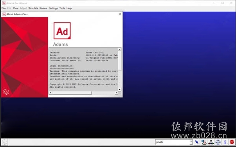Click the red Stop sign icon

click(232, 142)
